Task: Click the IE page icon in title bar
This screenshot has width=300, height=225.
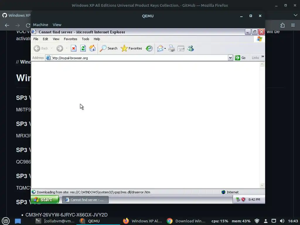Action: click(x=34, y=32)
